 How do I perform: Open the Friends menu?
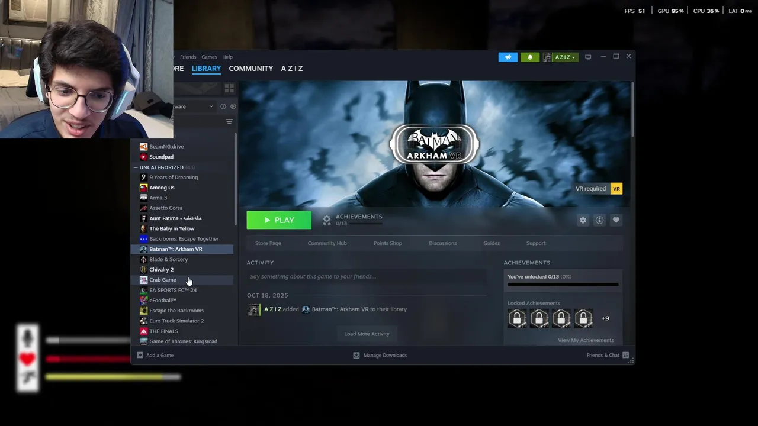[x=188, y=57]
